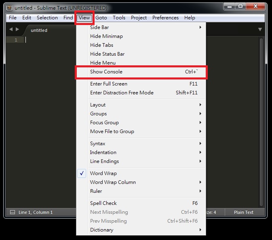The height and width of the screenshot is (240, 272).
Task: Select Hide Minimap from View menu
Action: (x=106, y=36)
